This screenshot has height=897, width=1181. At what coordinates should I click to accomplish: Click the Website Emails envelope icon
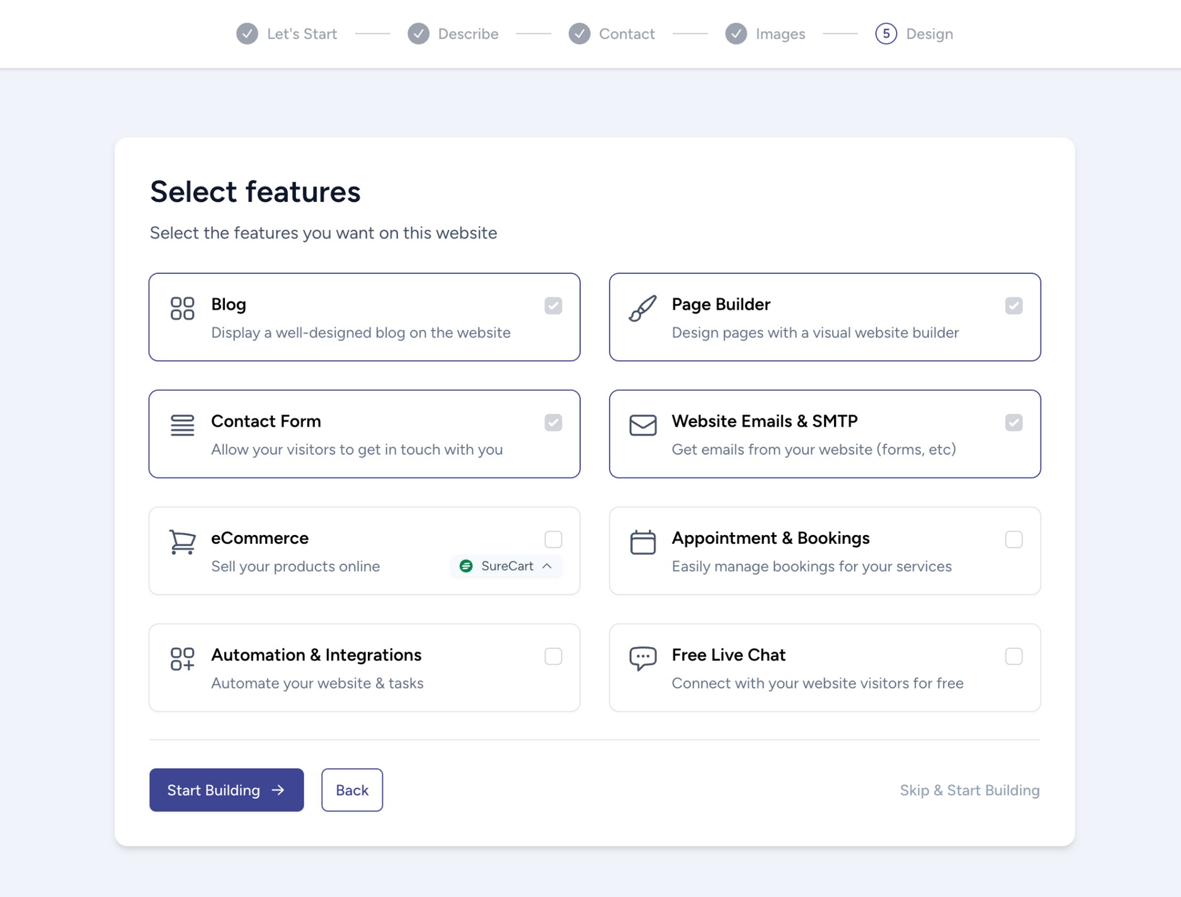point(642,426)
